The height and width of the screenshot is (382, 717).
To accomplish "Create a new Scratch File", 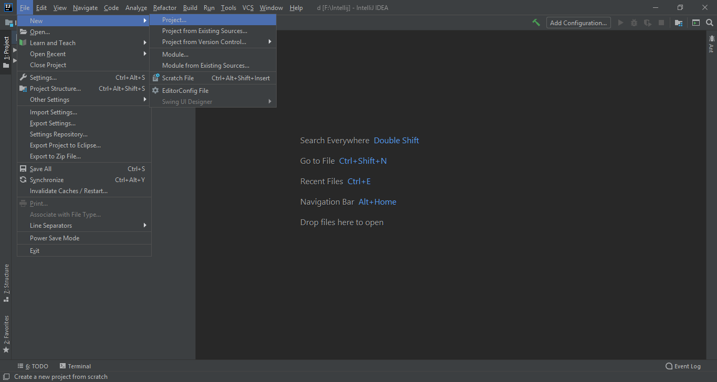I will (213, 78).
